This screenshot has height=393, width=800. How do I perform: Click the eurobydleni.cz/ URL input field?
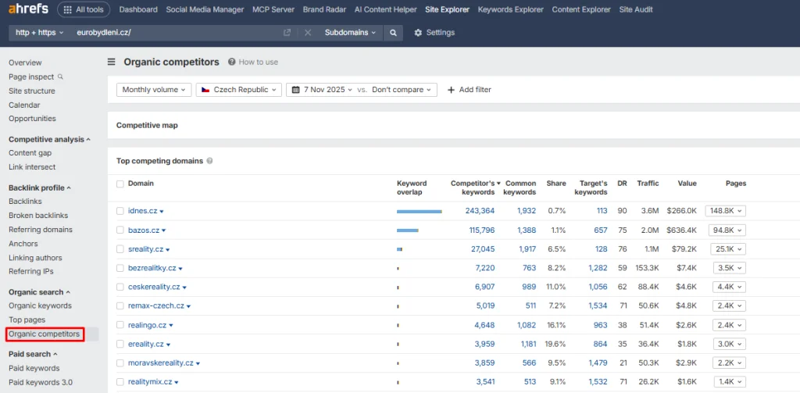pyautogui.click(x=176, y=33)
